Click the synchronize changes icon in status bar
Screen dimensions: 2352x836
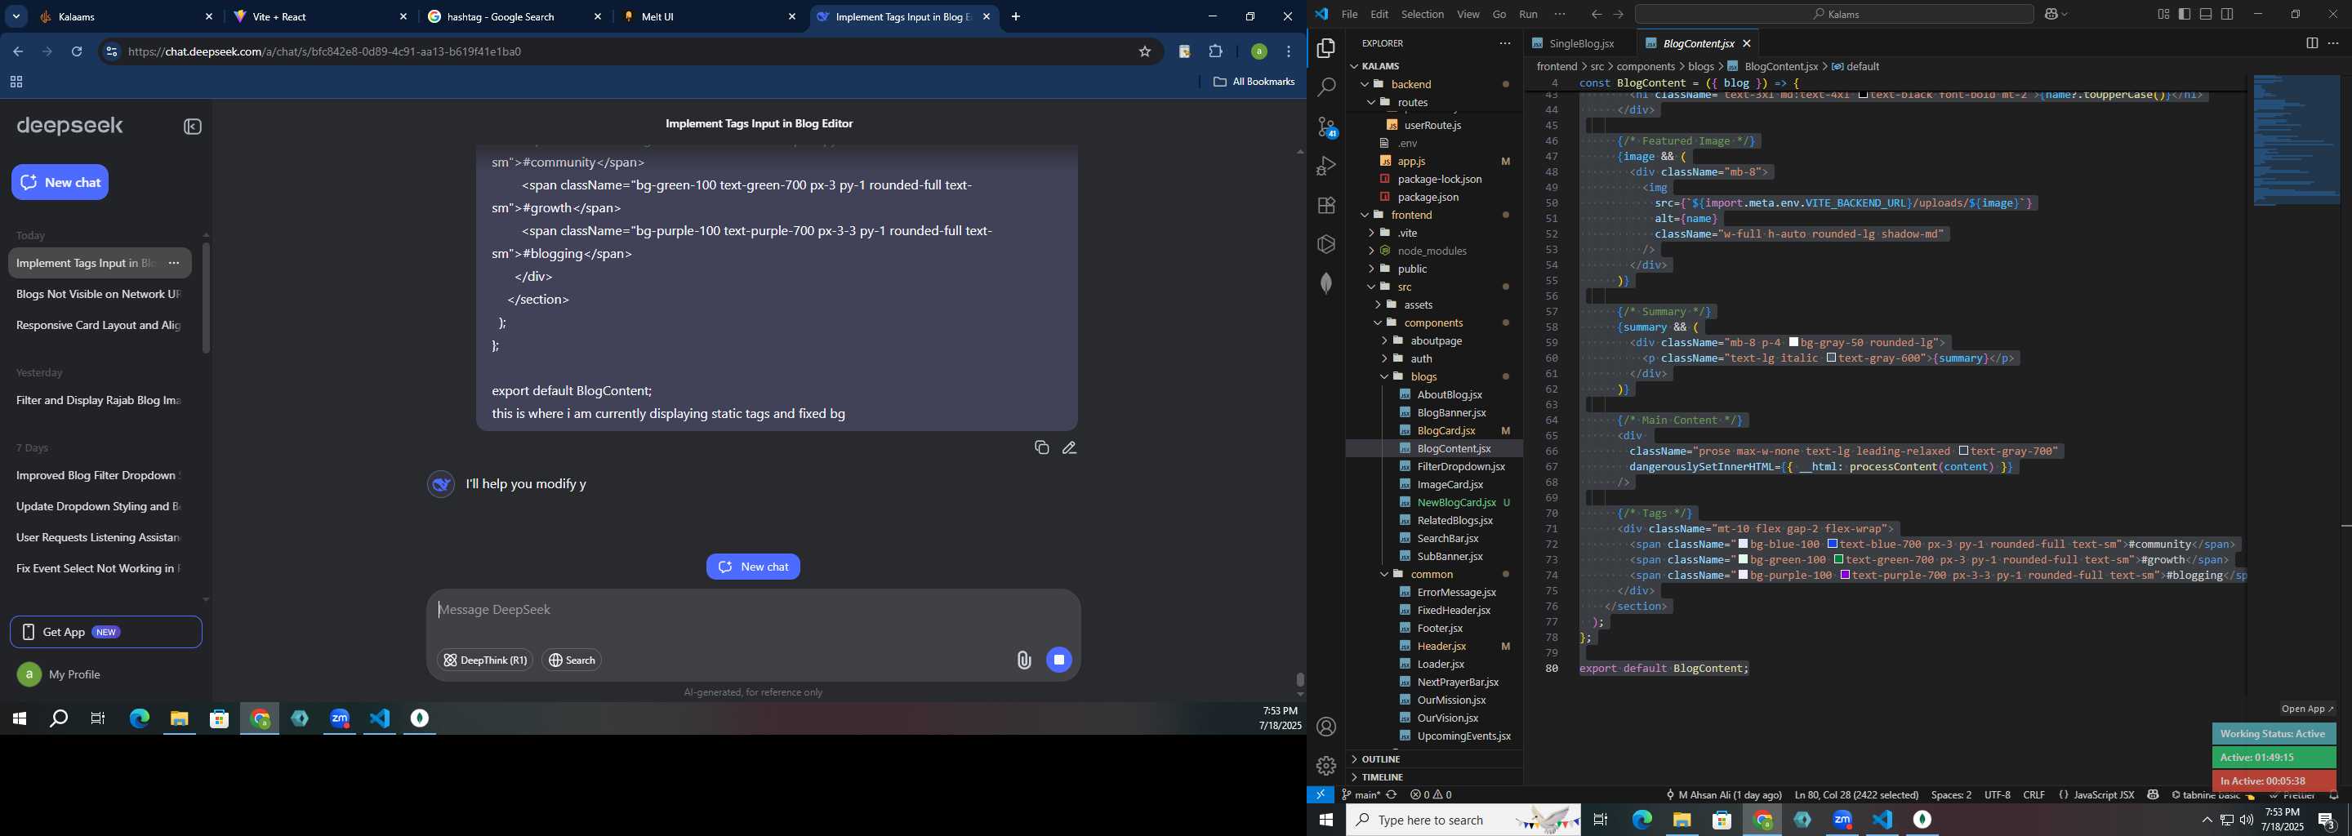(x=1392, y=795)
